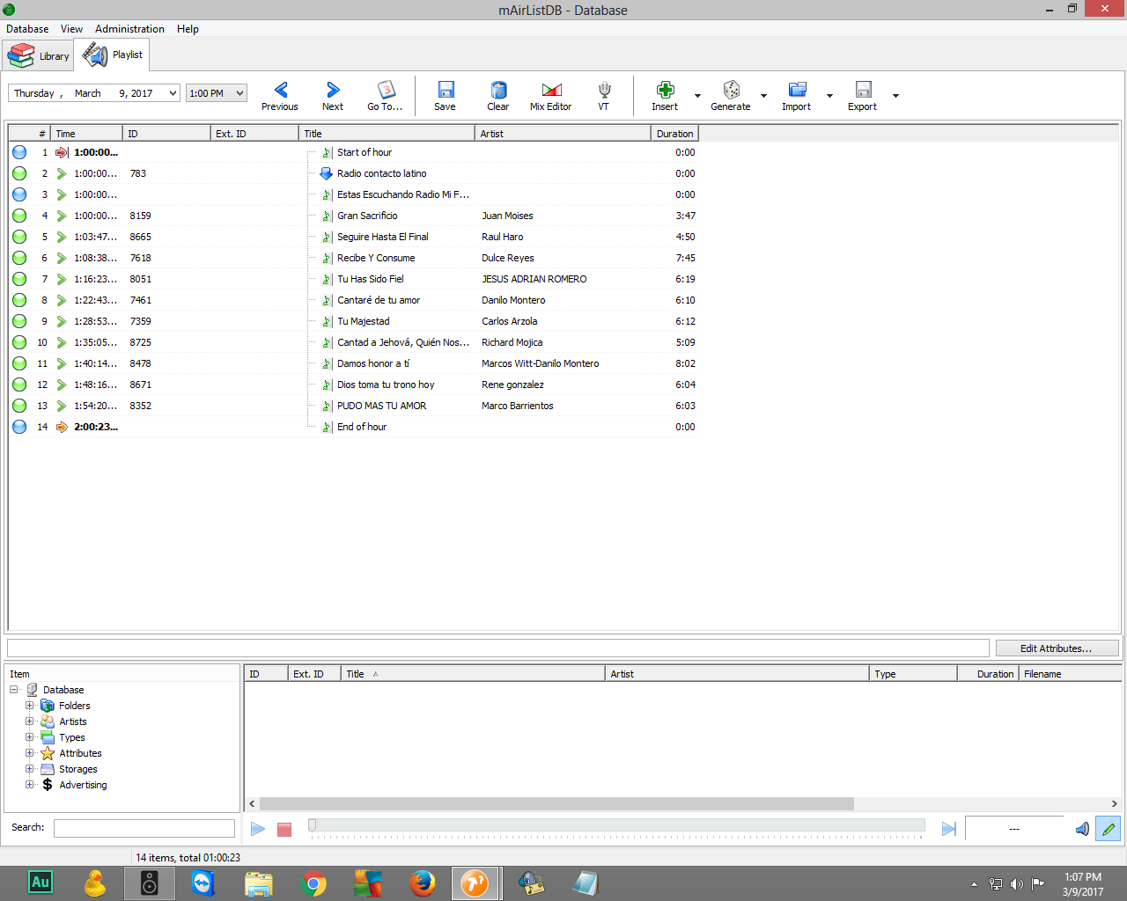This screenshot has height=901, width=1127.
Task: Play the preview player
Action: coord(258,829)
